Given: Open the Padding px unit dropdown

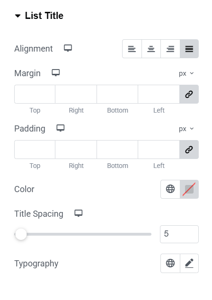Looking at the screenshot, I should 186,129.
